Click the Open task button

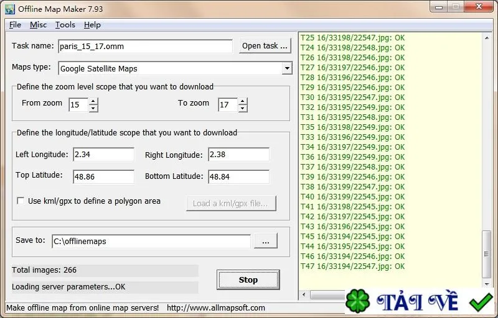click(265, 46)
